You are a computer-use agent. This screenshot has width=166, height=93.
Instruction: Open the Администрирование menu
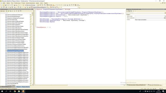pos(30,3)
